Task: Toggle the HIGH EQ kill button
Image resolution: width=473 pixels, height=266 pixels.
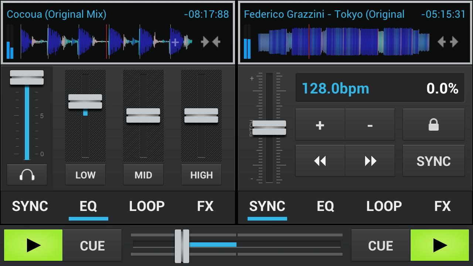Action: [201, 175]
